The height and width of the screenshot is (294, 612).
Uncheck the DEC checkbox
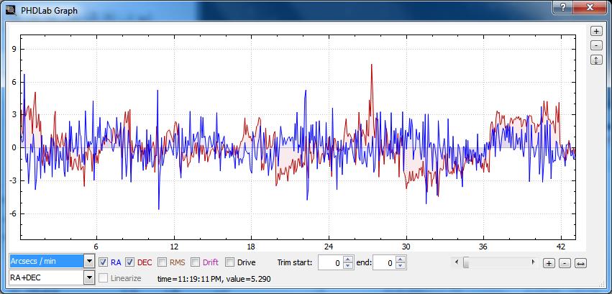pyautogui.click(x=130, y=262)
